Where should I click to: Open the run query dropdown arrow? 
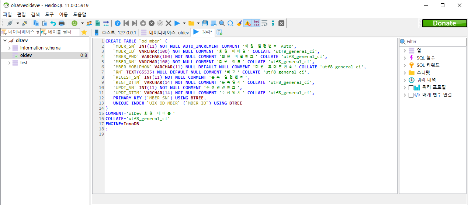184,23
